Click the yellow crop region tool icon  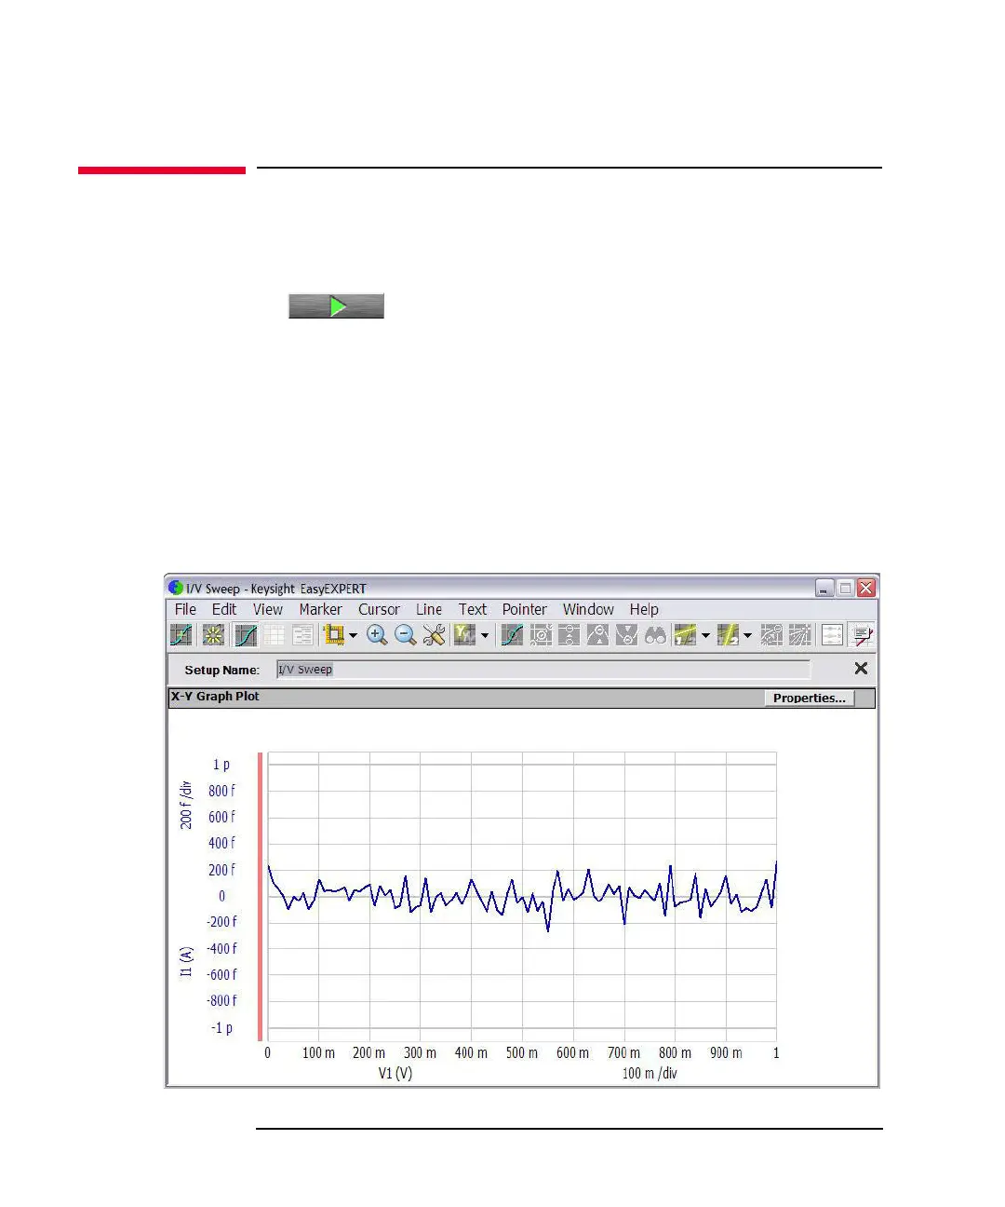(334, 635)
